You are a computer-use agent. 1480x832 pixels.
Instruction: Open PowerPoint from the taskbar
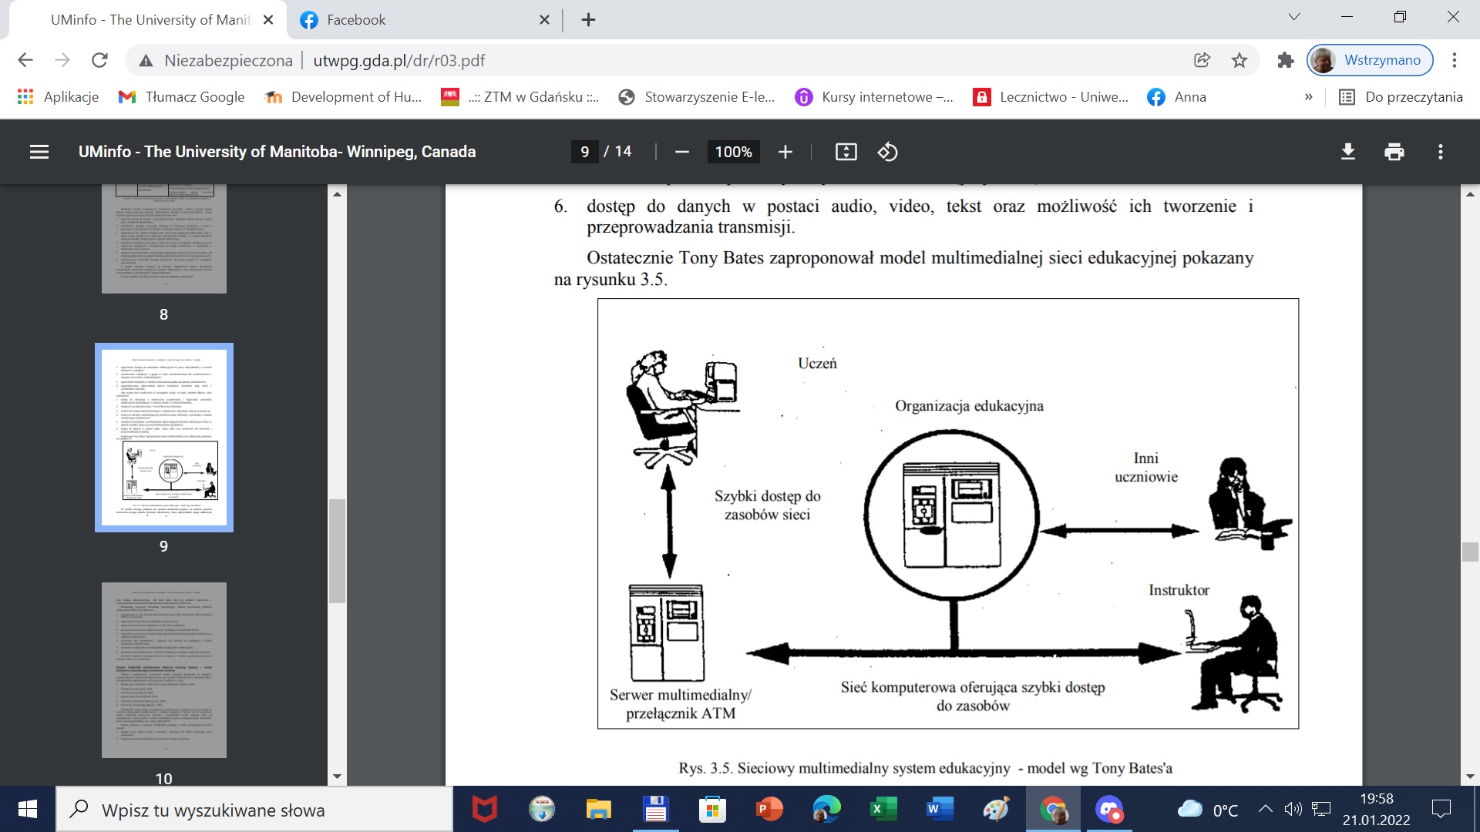(x=769, y=810)
